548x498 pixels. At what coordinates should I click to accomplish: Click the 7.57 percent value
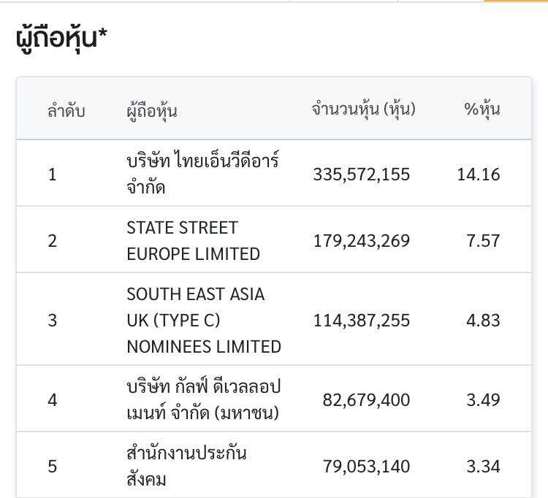pyautogui.click(x=484, y=241)
